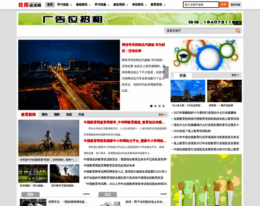Open 中国现在的教育状况陈宝生 article
Screen dimensions: 260x206
125,159
